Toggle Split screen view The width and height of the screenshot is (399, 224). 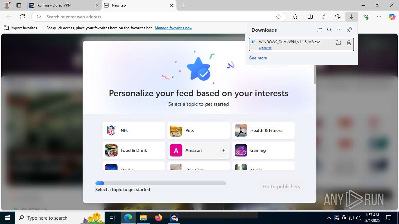[310, 17]
